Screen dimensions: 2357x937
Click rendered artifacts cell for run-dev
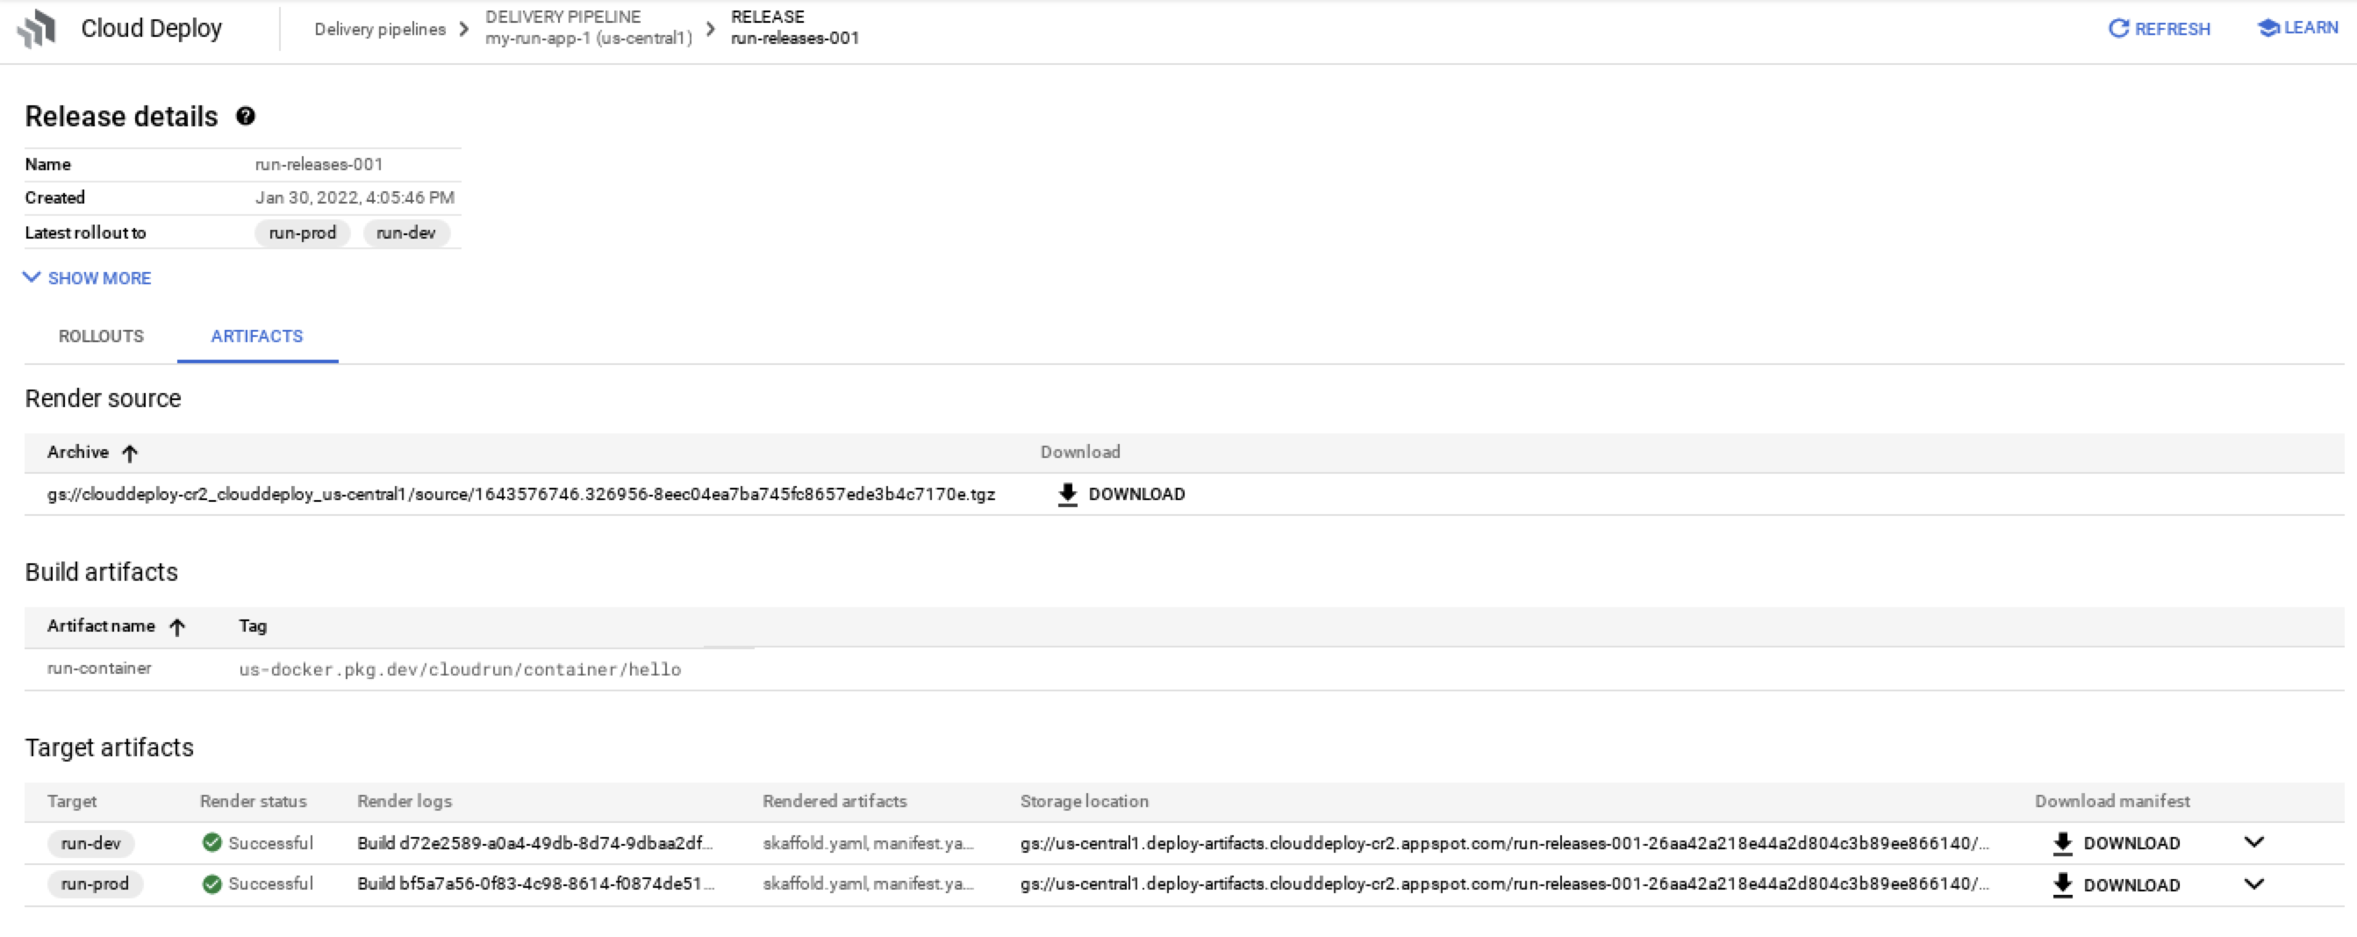pyautogui.click(x=867, y=843)
